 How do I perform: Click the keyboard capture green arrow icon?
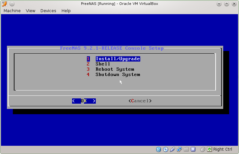pyautogui.click(x=210, y=149)
